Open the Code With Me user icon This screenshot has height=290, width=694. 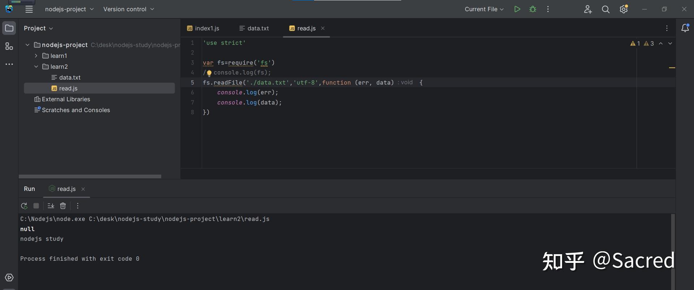click(x=588, y=9)
